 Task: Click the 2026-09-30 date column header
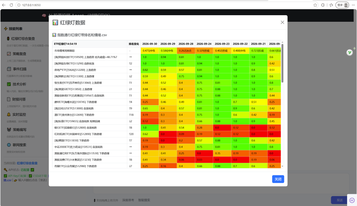150,44
